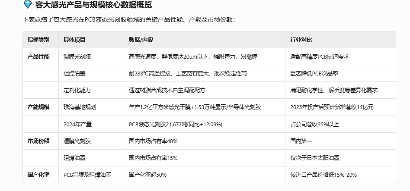Click cell 适配高精度PCB制造需求
The height and width of the screenshot is (191, 410).
[x=320, y=56]
